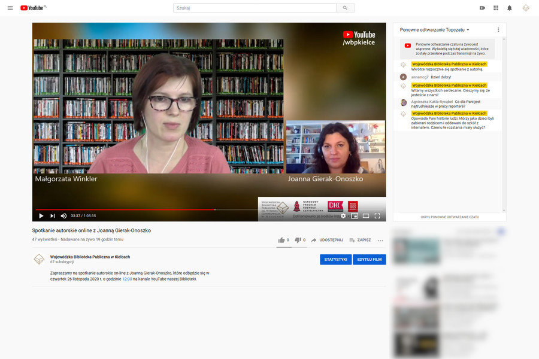The width and height of the screenshot is (539, 359).
Task: Open the create video camera icon
Action: [x=482, y=8]
